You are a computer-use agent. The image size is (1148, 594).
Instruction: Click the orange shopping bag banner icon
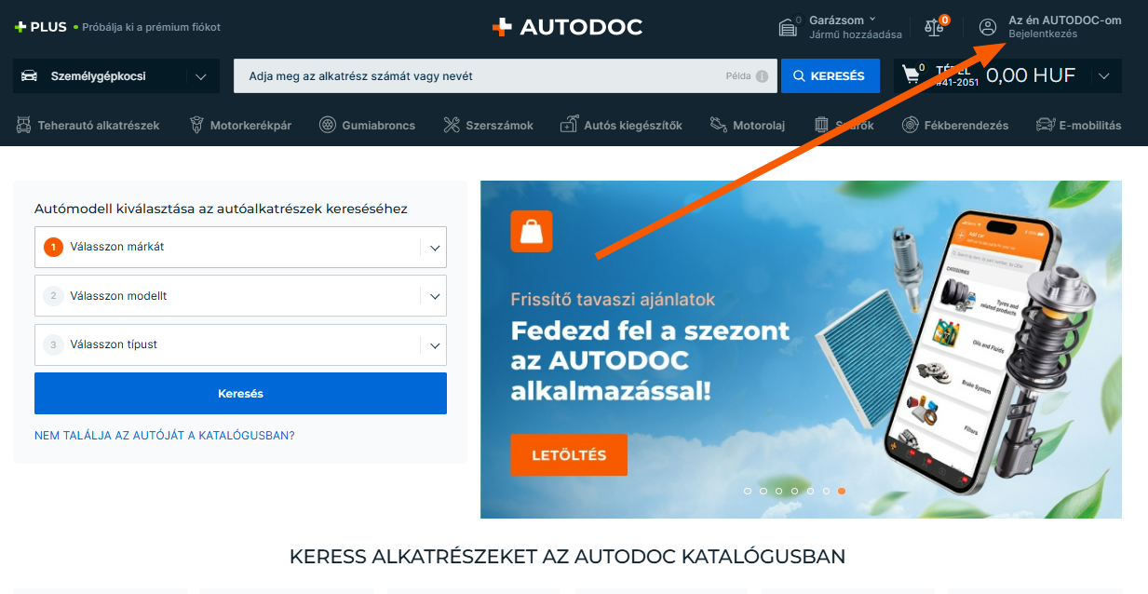click(x=532, y=231)
